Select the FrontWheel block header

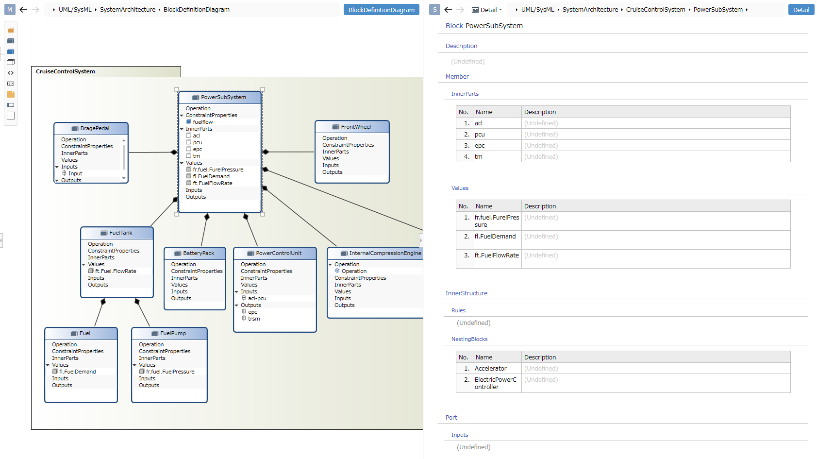pyautogui.click(x=352, y=127)
